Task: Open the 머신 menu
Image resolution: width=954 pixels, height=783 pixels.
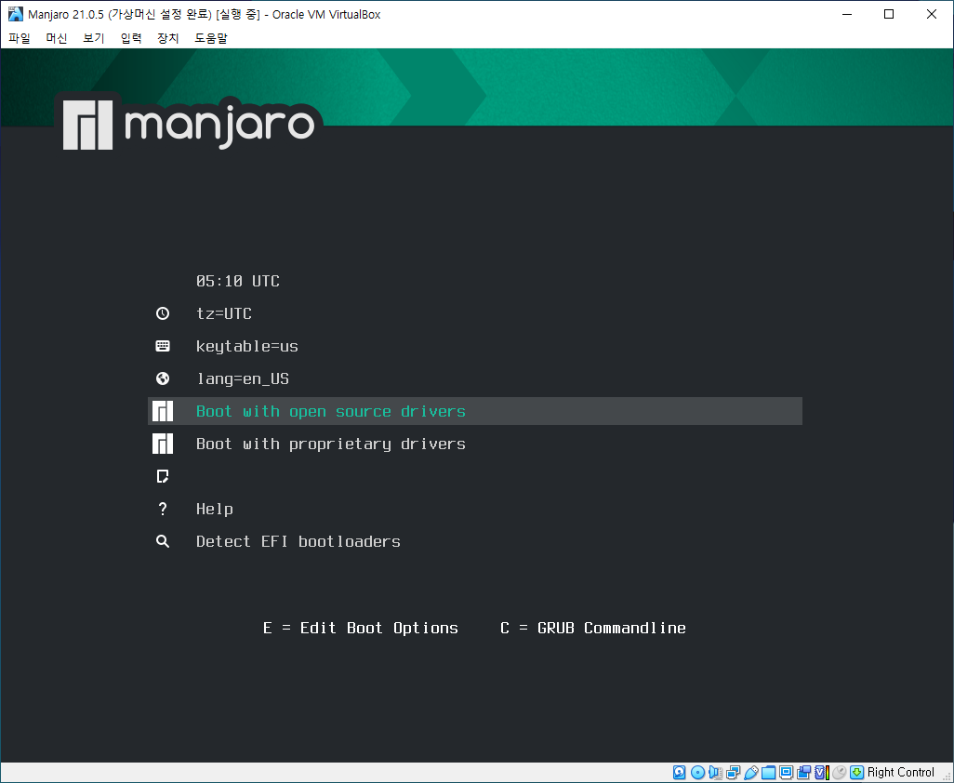Action: (x=57, y=38)
